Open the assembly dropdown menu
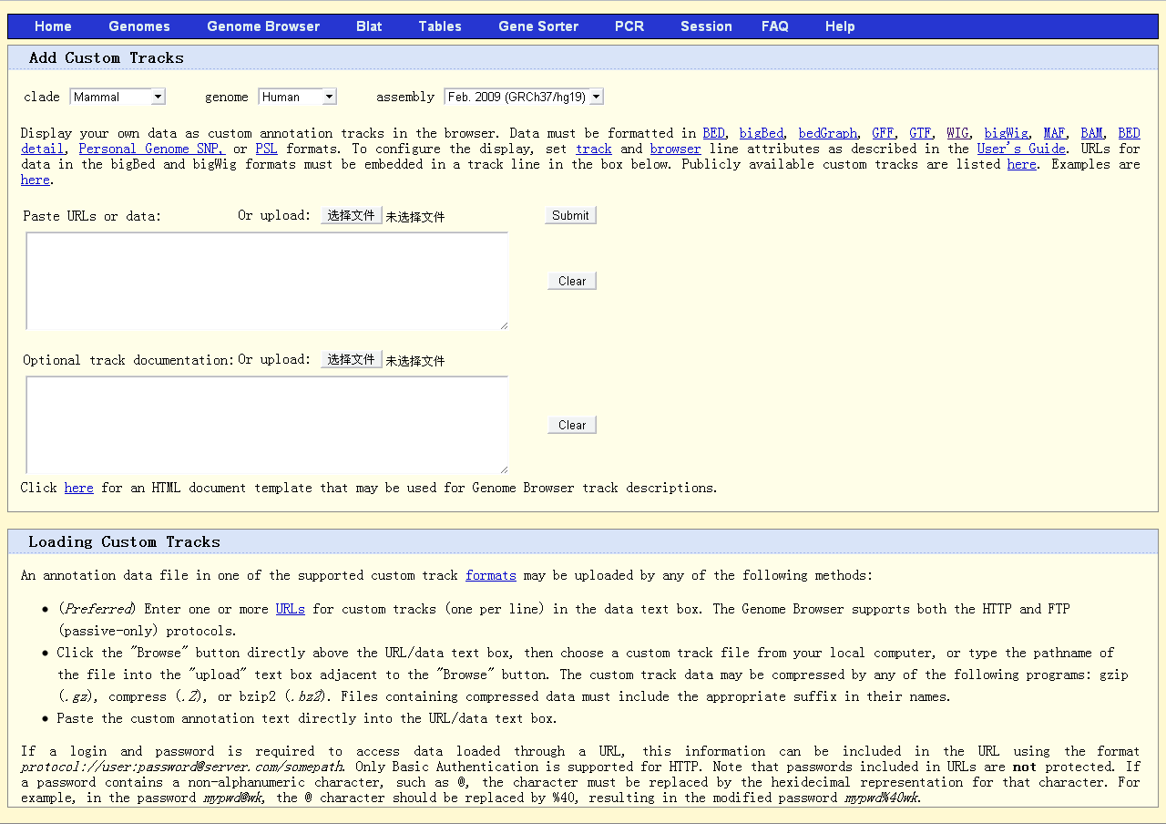Image resolution: width=1166 pixels, height=824 pixels. coord(523,97)
